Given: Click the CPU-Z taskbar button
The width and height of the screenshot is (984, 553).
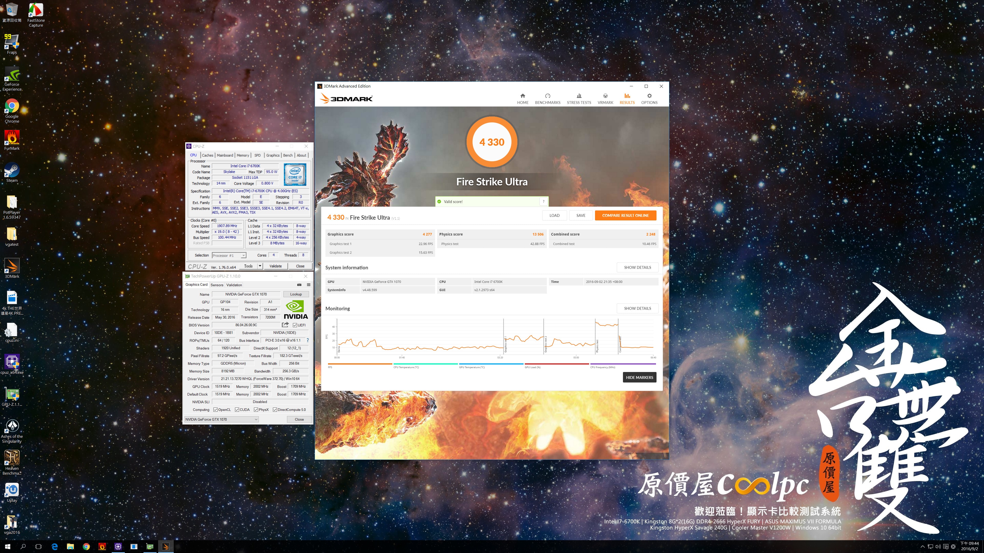Looking at the screenshot, I should [x=118, y=547].
